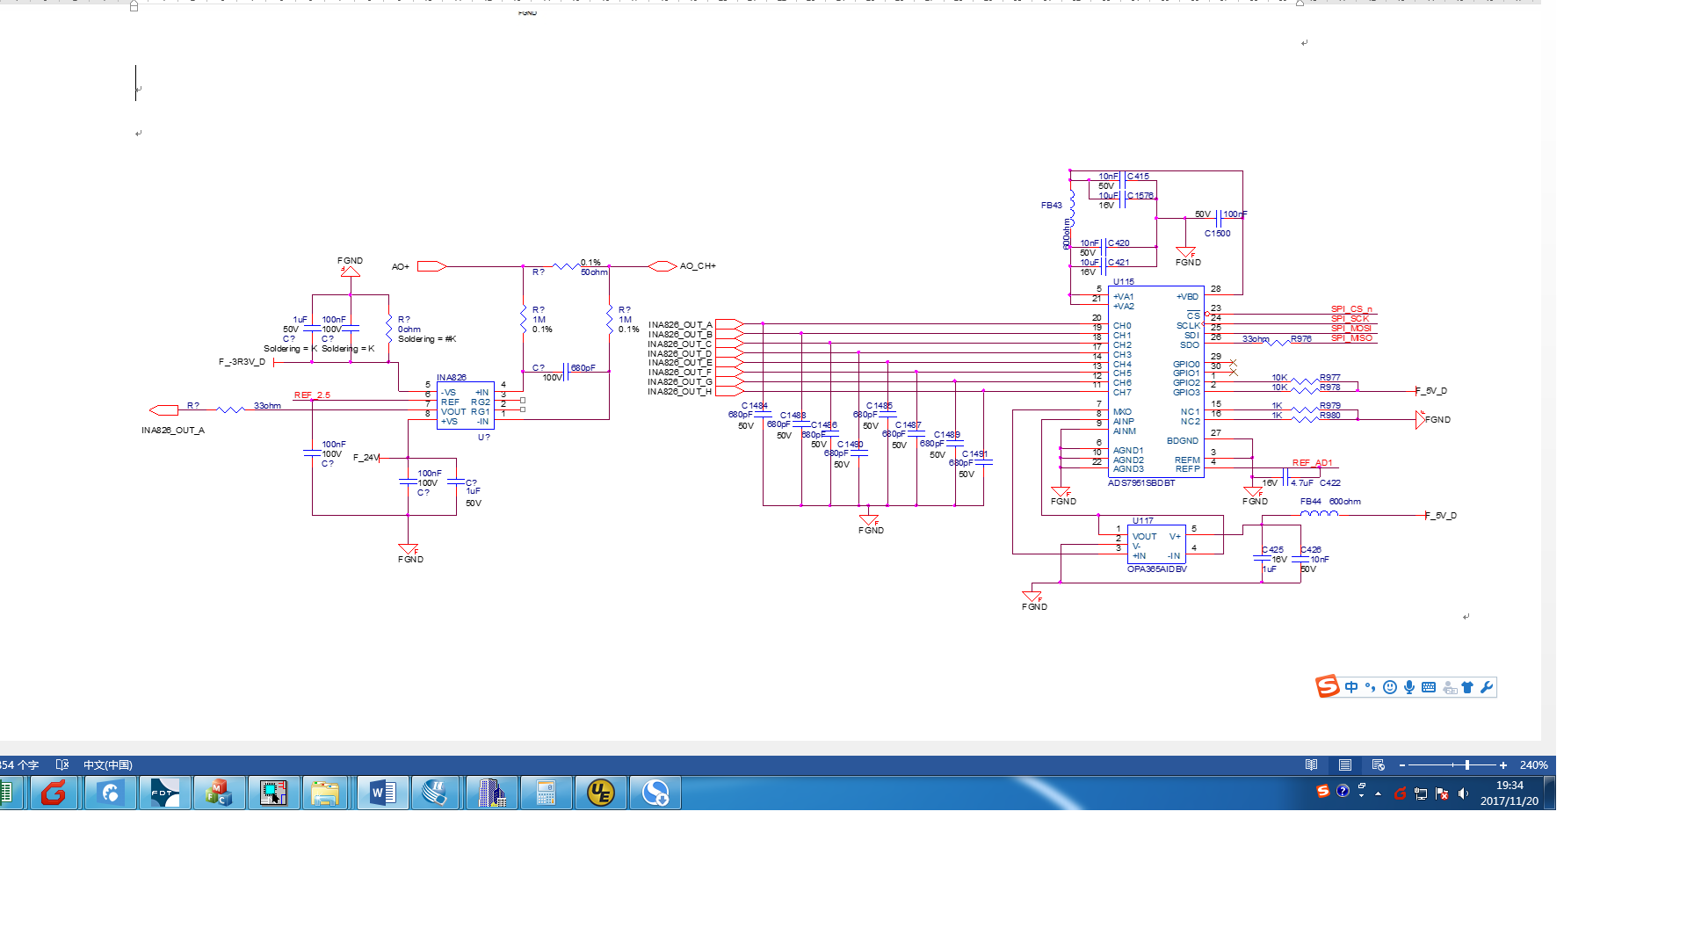This screenshot has width=1687, height=949.
Task: Show hidden system tray icons arrow
Action: 1378,793
